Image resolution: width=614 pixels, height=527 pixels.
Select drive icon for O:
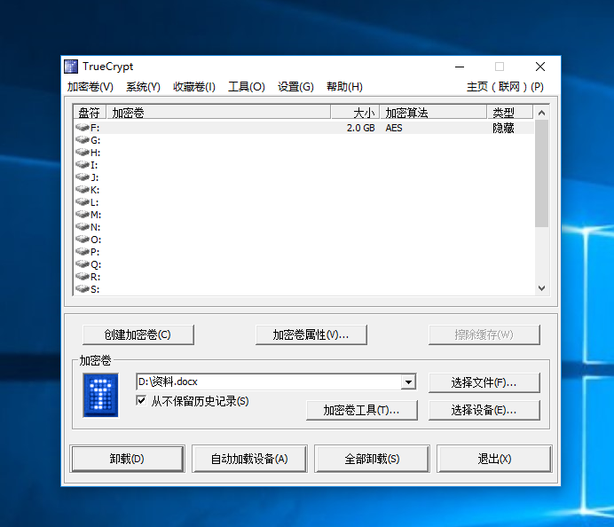pos(83,240)
